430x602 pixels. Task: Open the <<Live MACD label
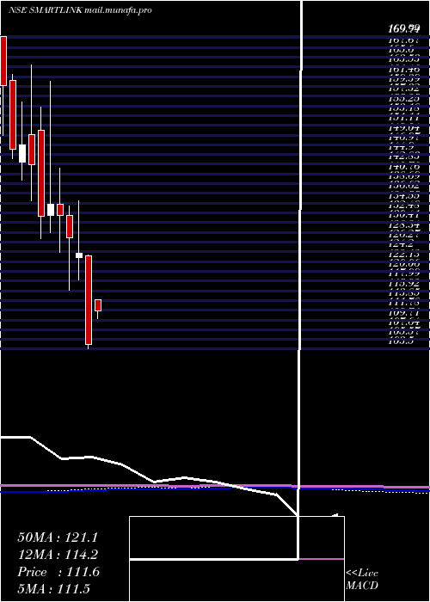[362, 579]
